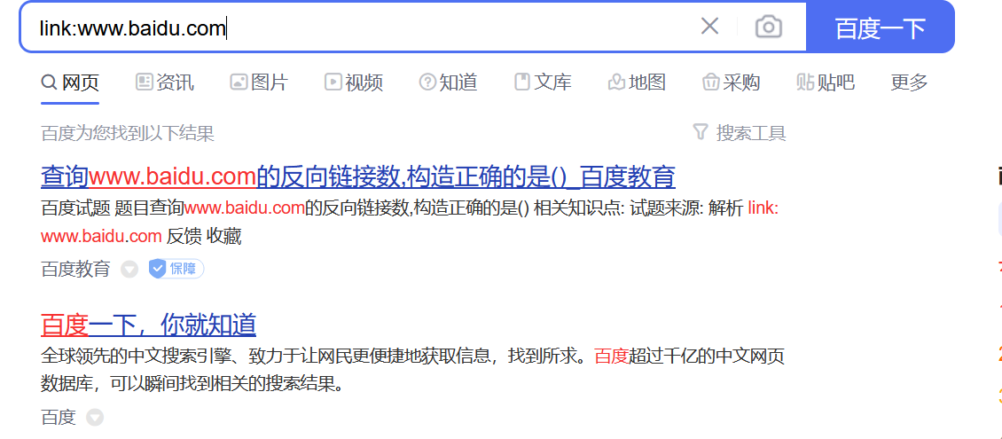
Task: Open the 知道 tab
Action: tap(448, 82)
